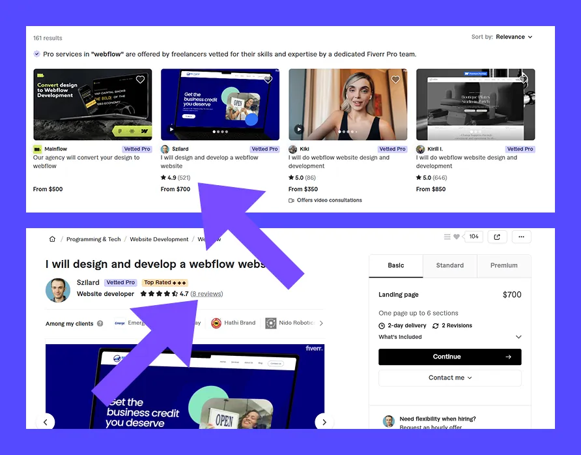Viewport: 581px width, 455px height.
Task: Click Kiki's Vetted Pro badge
Action: pyautogui.click(x=392, y=149)
